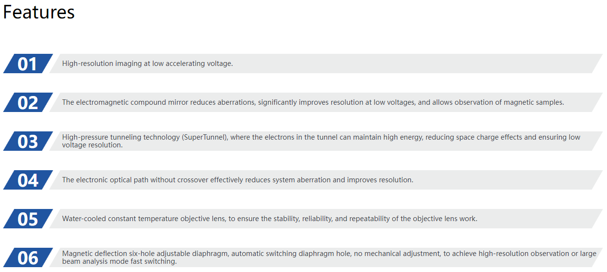Click the word "(SuperTunnel)" in feature 03
The width and height of the screenshot is (607, 272).
[205, 137]
